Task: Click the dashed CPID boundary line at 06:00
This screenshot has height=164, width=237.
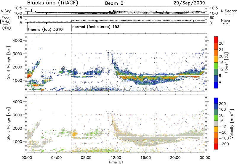Action: [71, 62]
